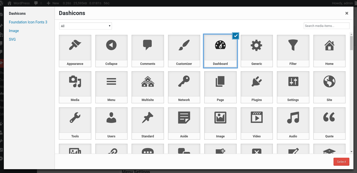This screenshot has height=173, width=357.
Task: Open the WordPress site link in admin bar
Action: [19, 3]
